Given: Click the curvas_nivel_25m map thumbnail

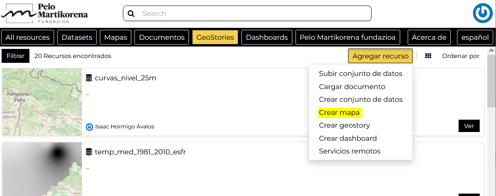Looking at the screenshot, I should [42, 102].
